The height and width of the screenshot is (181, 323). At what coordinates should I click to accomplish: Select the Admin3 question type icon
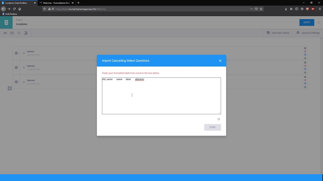(16, 82)
